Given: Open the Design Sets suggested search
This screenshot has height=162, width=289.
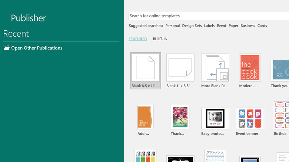Looking at the screenshot, I should pos(192,26).
